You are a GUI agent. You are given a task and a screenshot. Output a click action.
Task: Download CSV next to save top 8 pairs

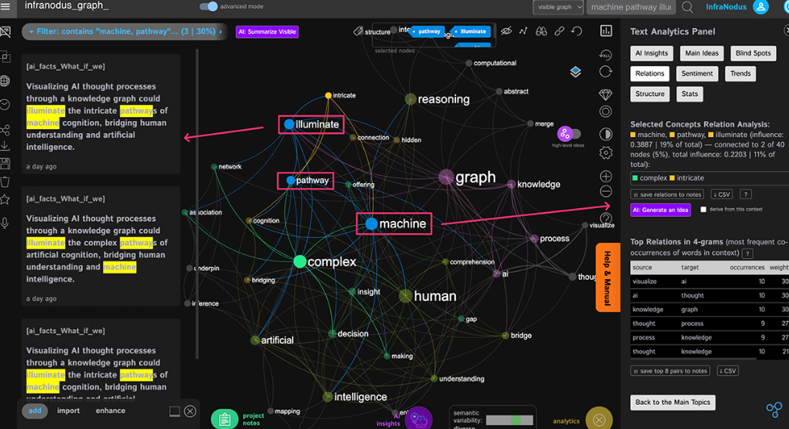pos(728,371)
